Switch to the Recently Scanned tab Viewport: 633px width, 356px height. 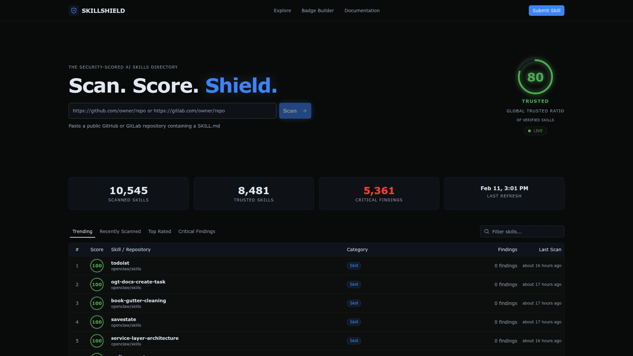[x=120, y=231]
